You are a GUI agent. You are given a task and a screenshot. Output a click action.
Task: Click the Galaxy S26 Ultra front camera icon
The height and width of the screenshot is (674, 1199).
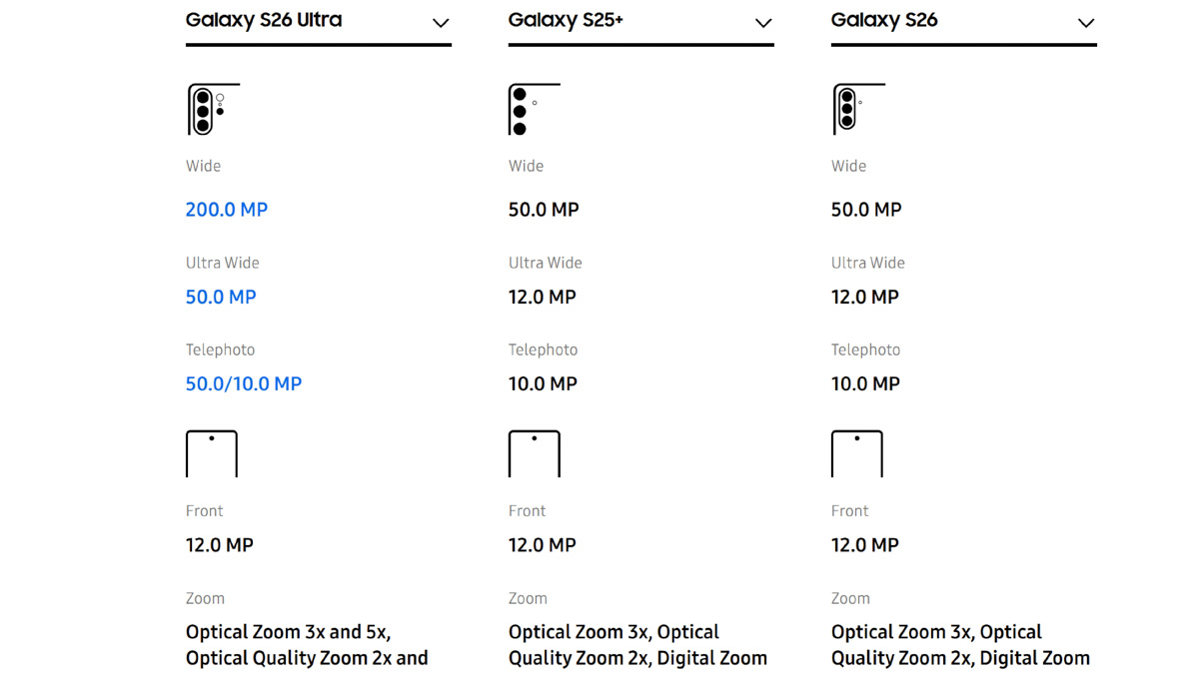(212, 453)
